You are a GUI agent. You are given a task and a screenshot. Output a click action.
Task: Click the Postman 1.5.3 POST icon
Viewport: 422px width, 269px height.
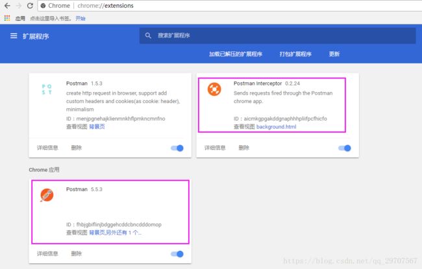coord(47,89)
